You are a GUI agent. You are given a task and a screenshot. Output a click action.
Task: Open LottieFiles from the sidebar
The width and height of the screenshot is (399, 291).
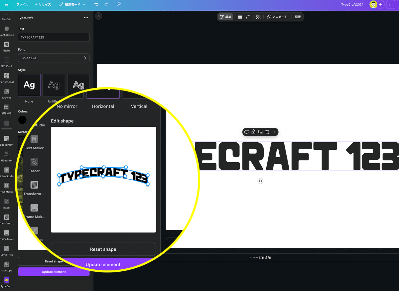pyautogui.click(x=7, y=248)
